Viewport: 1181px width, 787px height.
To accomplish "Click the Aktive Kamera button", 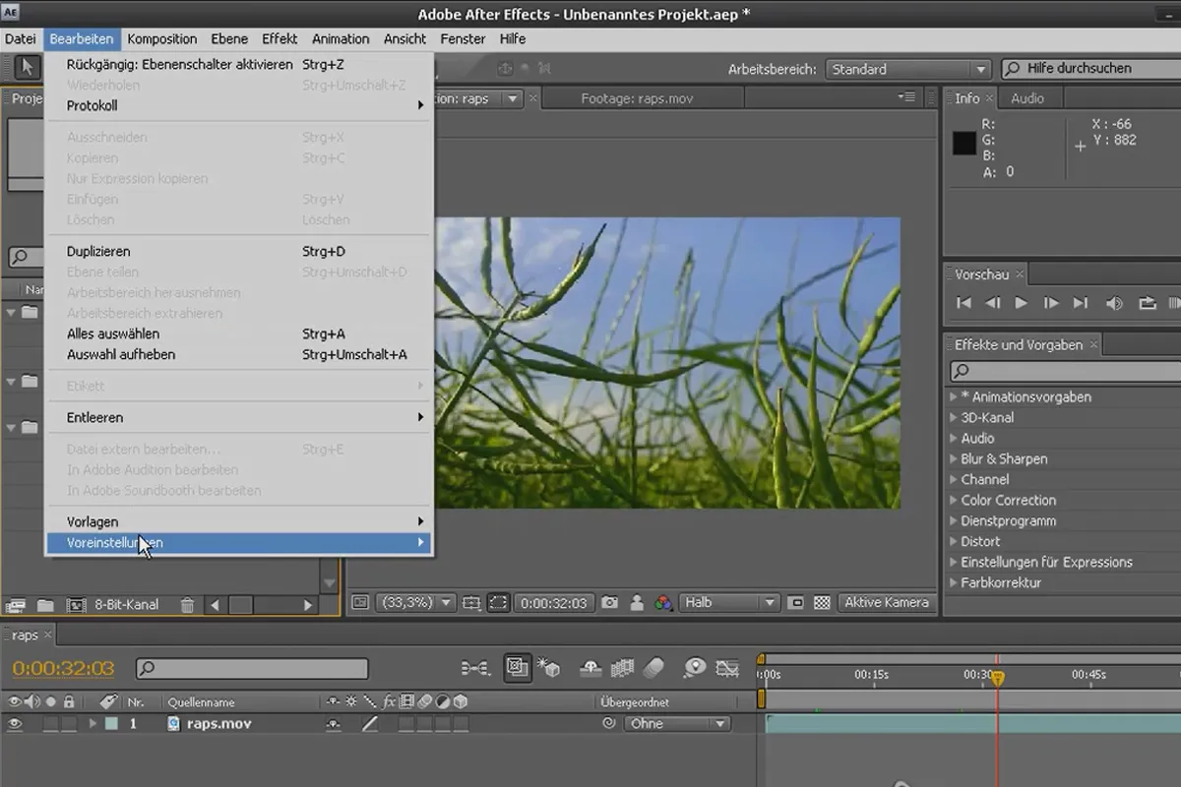I will (x=887, y=603).
